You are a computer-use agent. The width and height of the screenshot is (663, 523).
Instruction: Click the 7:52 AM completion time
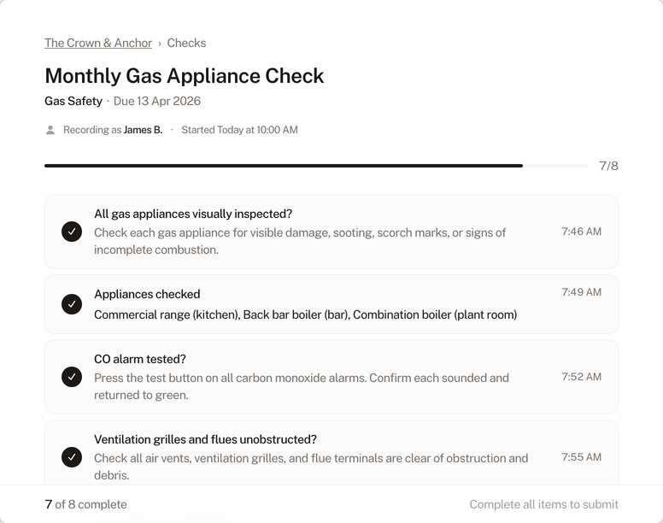coord(581,377)
